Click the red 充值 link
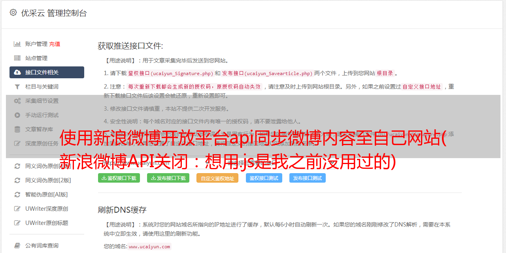 [x=55, y=44]
